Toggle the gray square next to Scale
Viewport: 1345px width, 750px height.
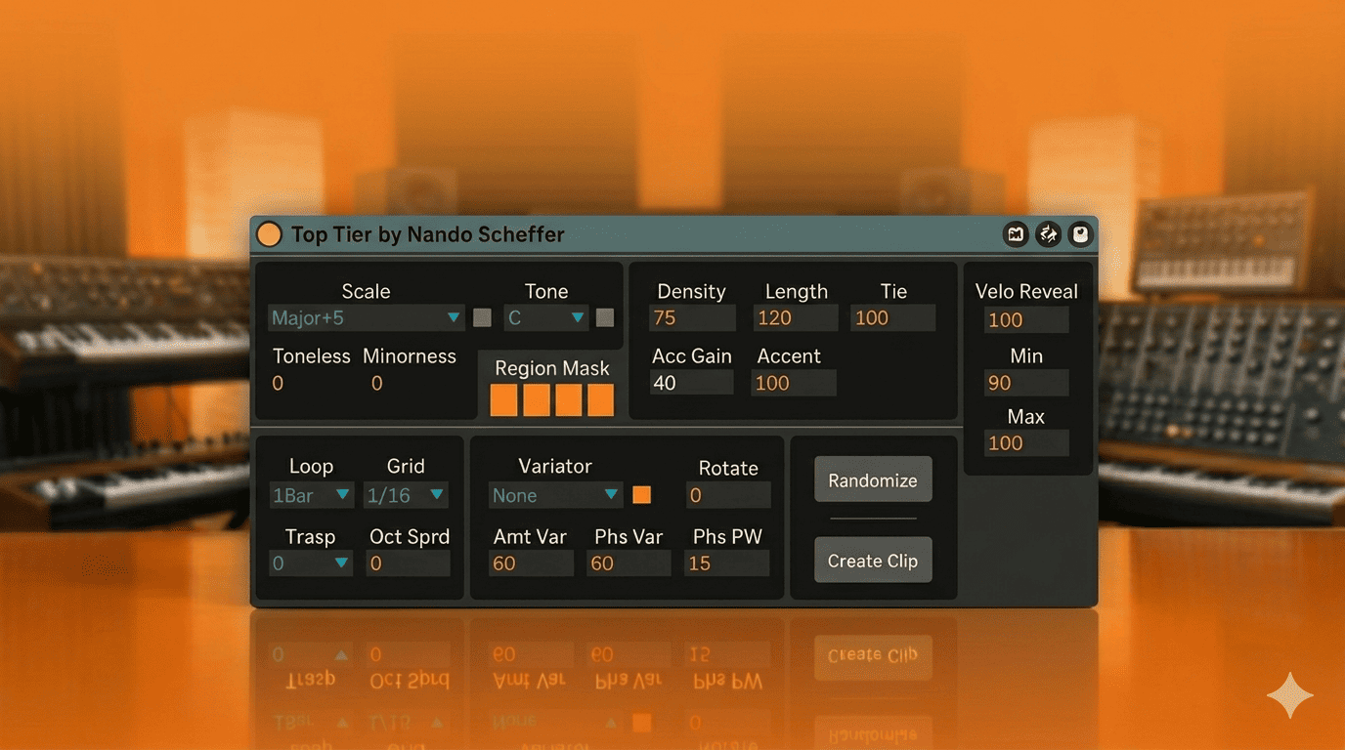click(482, 317)
